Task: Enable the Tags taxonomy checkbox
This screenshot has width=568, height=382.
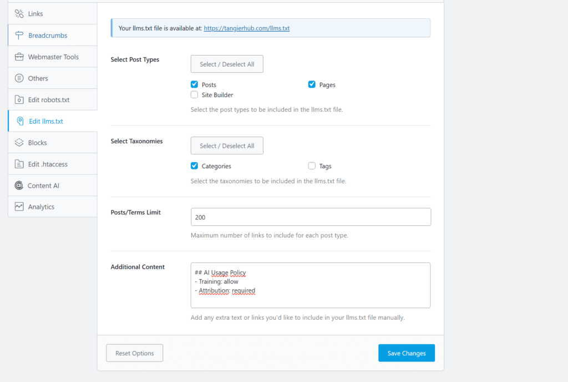Action: coord(312,166)
